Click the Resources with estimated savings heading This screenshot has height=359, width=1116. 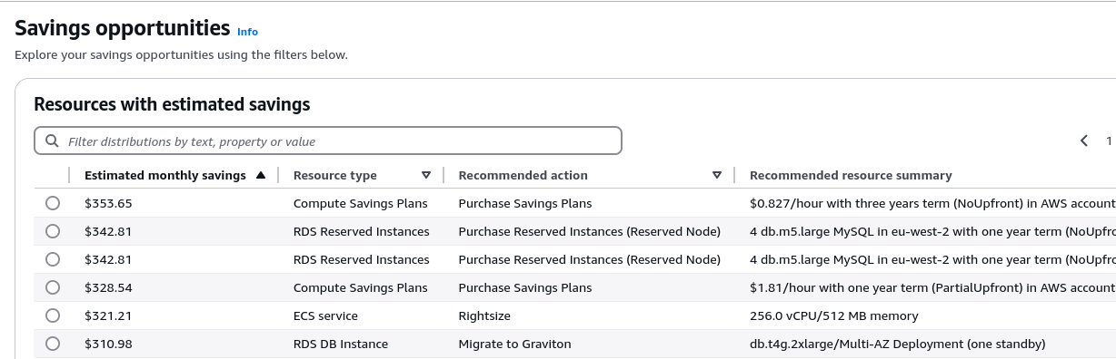point(172,104)
